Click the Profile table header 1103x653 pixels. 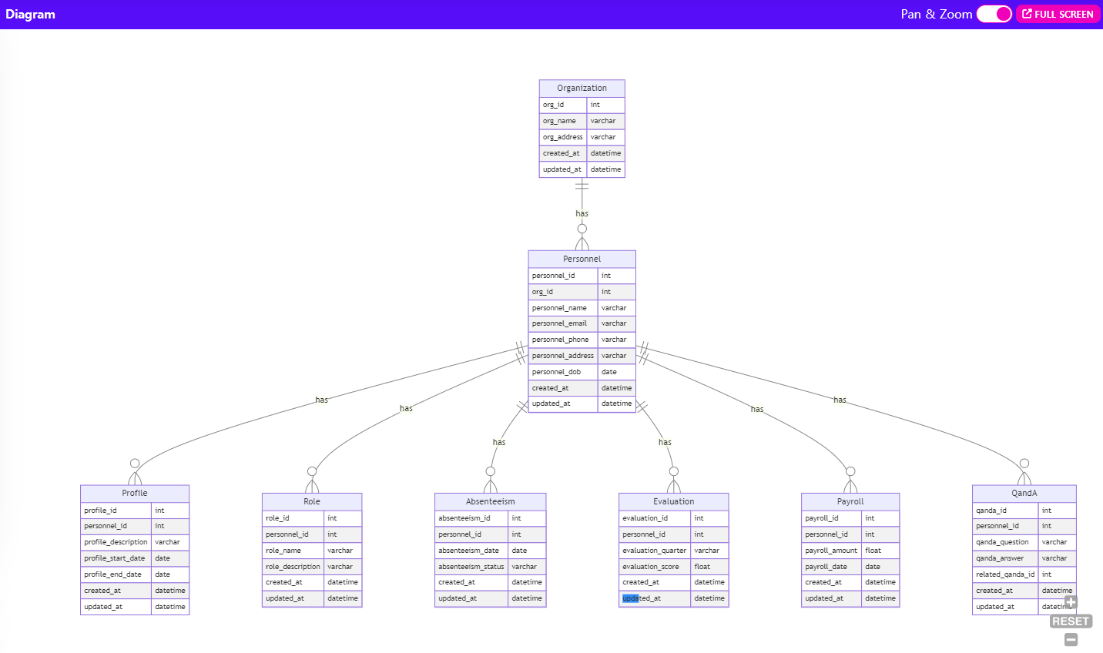pyautogui.click(x=135, y=493)
